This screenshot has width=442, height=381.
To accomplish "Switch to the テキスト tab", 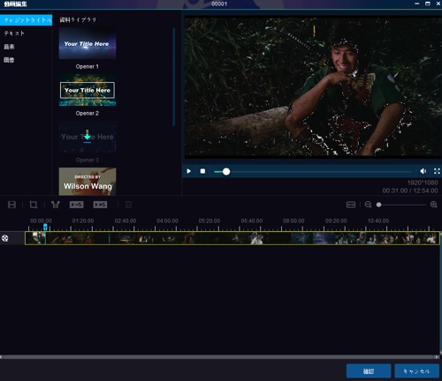I will (x=14, y=34).
